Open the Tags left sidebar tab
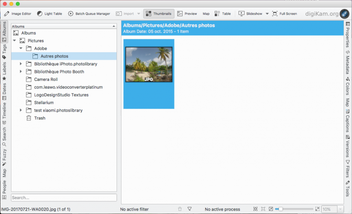 (x=4, y=51)
